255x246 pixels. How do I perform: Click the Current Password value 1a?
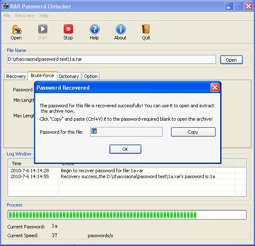point(55,226)
